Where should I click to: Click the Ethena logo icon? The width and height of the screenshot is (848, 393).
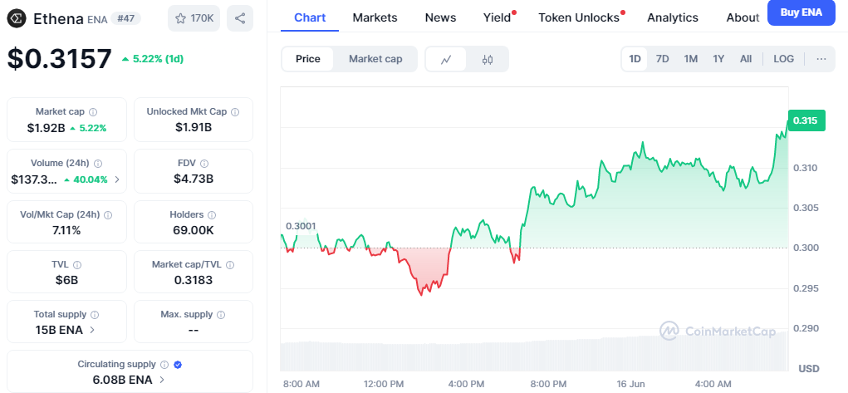17,18
